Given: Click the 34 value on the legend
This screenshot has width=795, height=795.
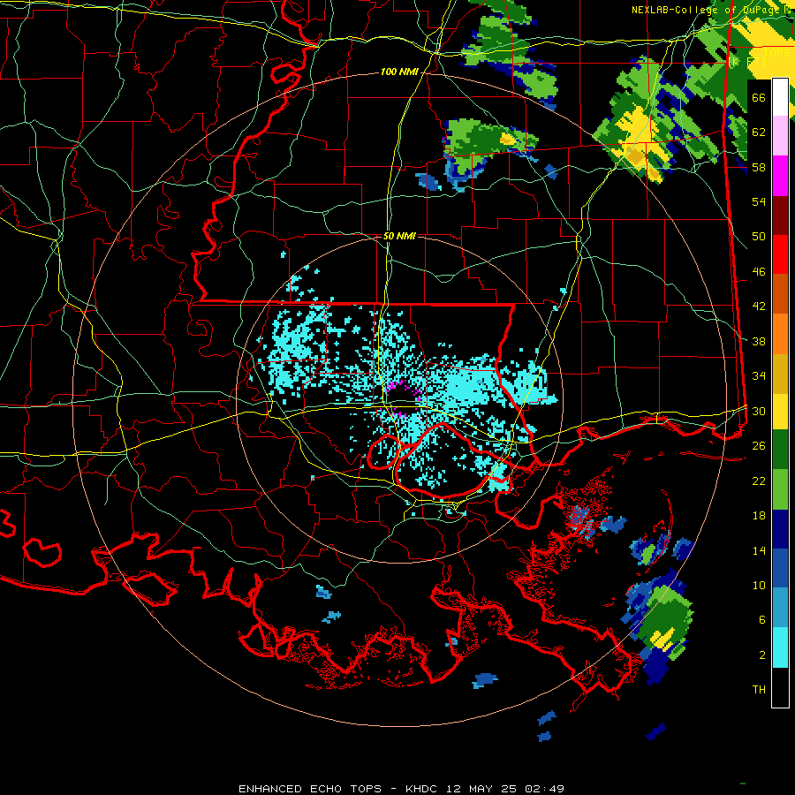Looking at the screenshot, I should pos(759,375).
